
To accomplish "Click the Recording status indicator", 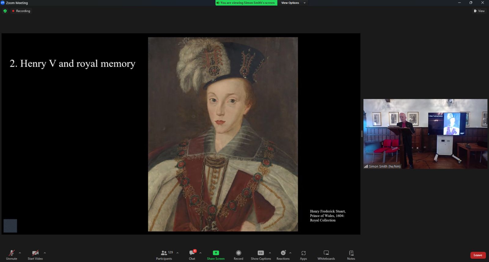I will click(x=21, y=11).
